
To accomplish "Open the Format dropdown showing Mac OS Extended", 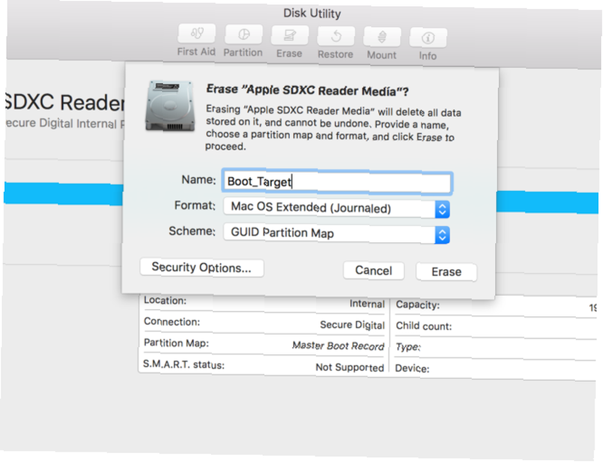I will (x=336, y=208).
